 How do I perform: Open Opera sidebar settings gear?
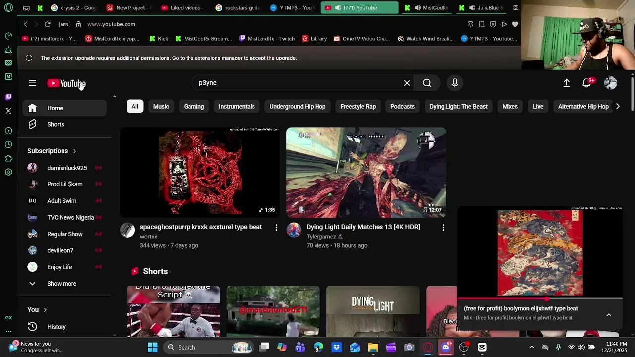pos(8,172)
